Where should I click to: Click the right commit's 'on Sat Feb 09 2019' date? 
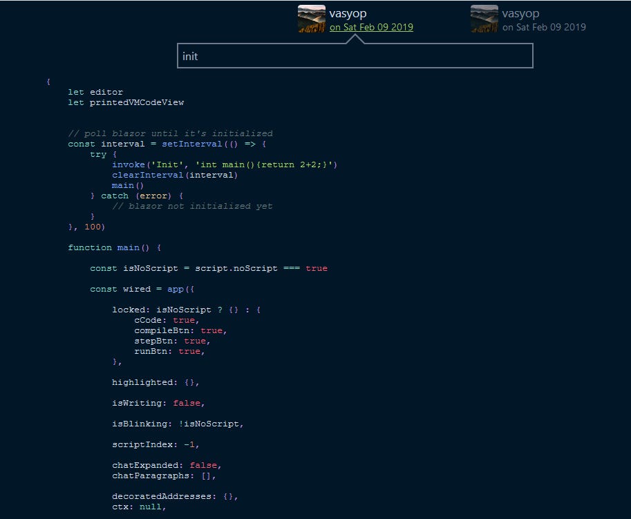coord(543,27)
